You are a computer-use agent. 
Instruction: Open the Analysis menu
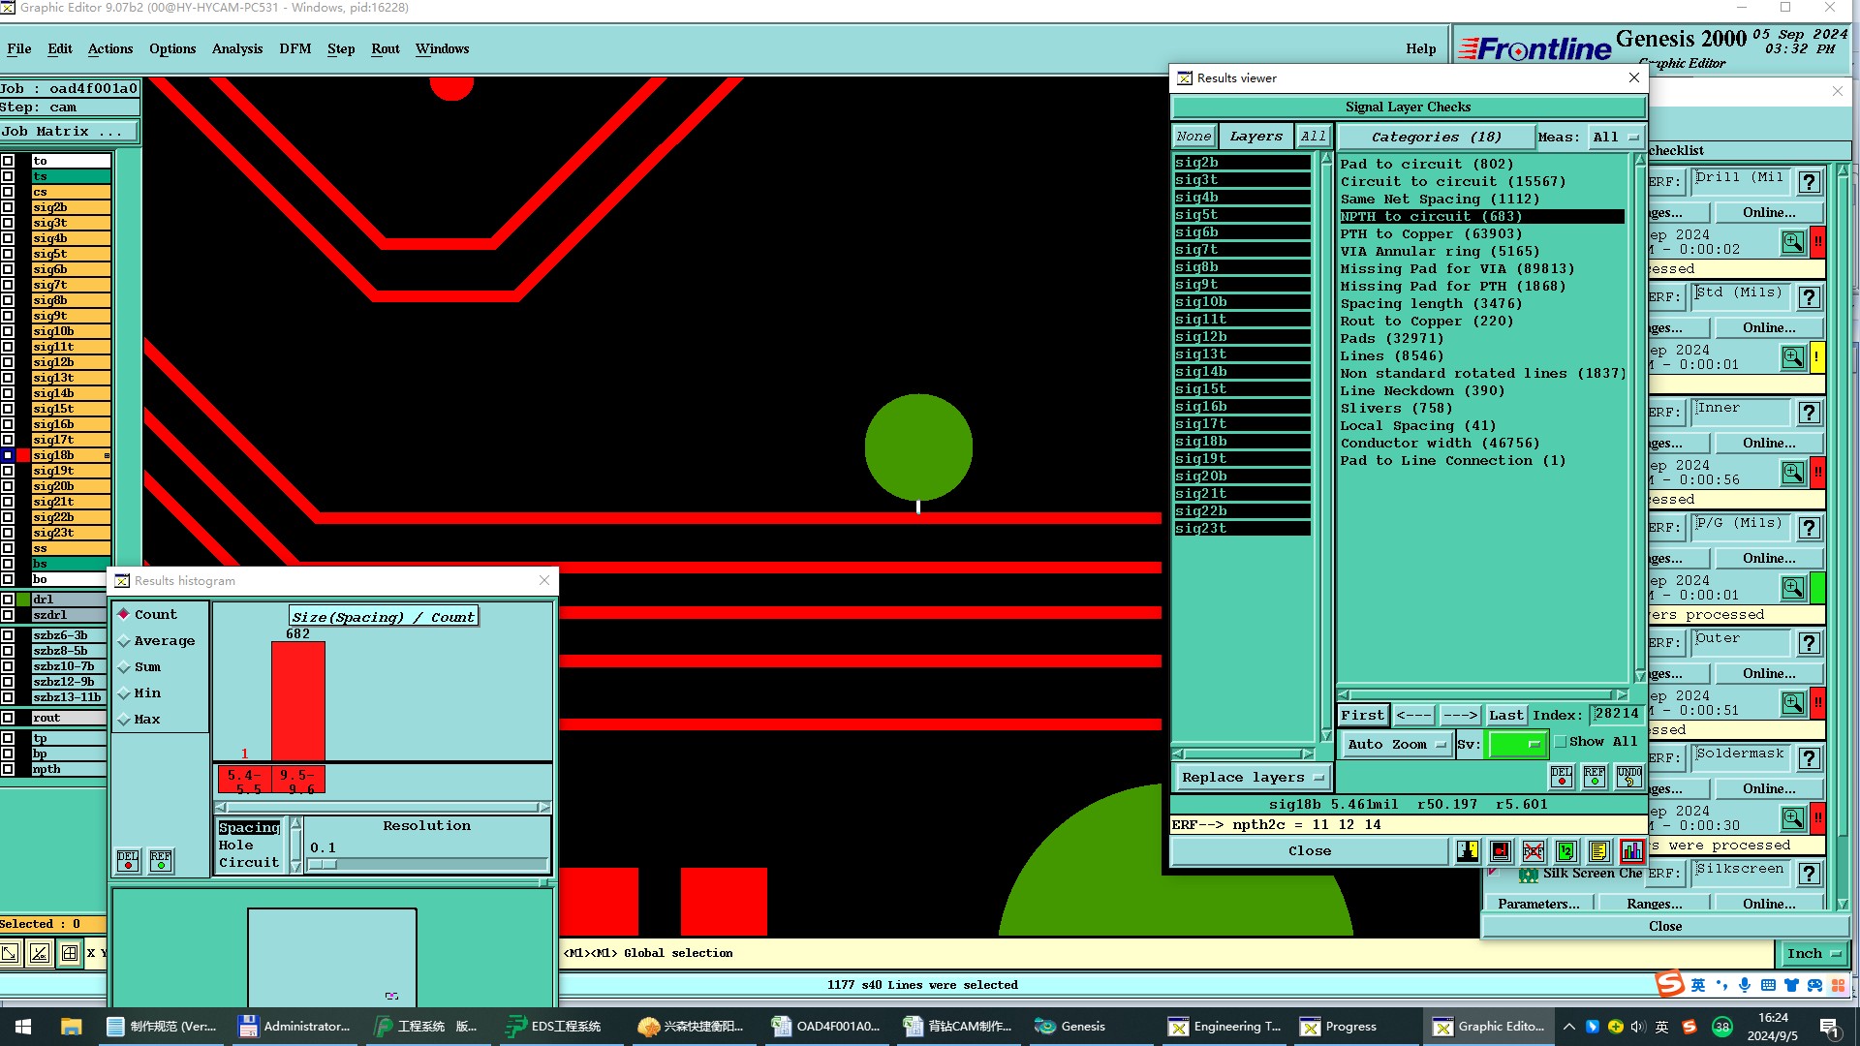click(236, 49)
